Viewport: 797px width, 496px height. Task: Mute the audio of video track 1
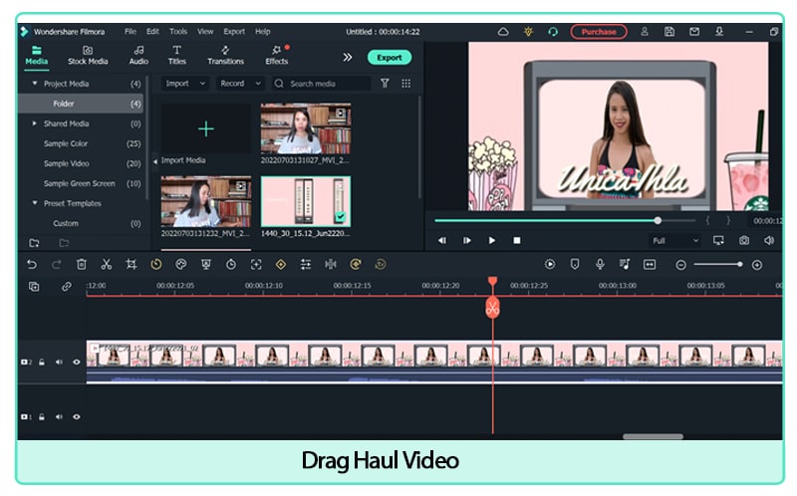click(x=59, y=416)
